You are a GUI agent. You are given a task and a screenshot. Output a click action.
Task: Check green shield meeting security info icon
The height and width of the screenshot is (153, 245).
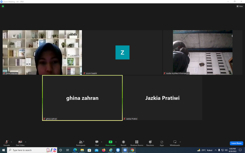3,7
